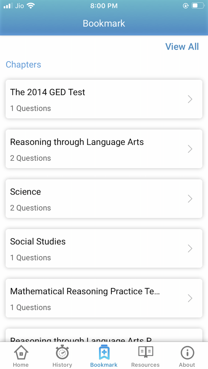This screenshot has height=369, width=208.
Task: Tap the orientation lock icon near battery
Action: (186, 5)
